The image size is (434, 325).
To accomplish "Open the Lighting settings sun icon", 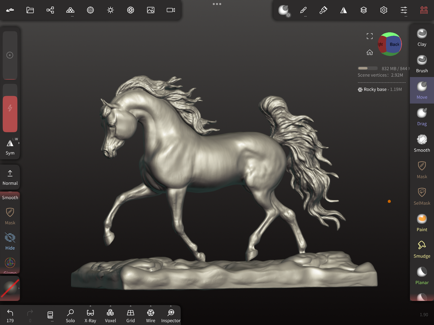I will click(111, 10).
